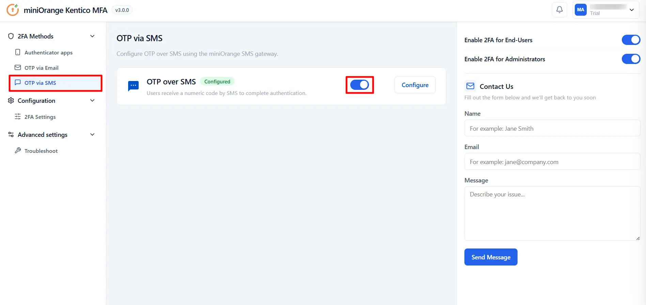
Task: Click the Configured status badge
Action: (217, 81)
